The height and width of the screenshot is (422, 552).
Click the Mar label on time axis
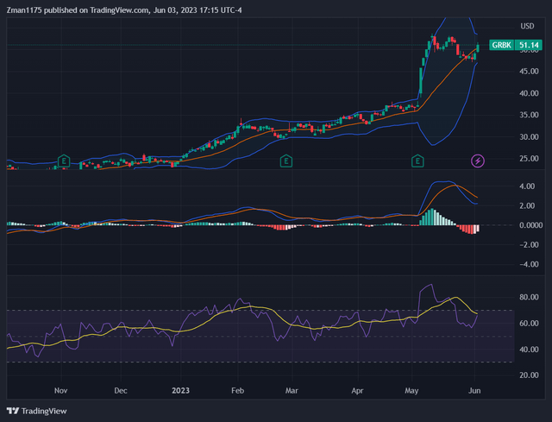292,391
